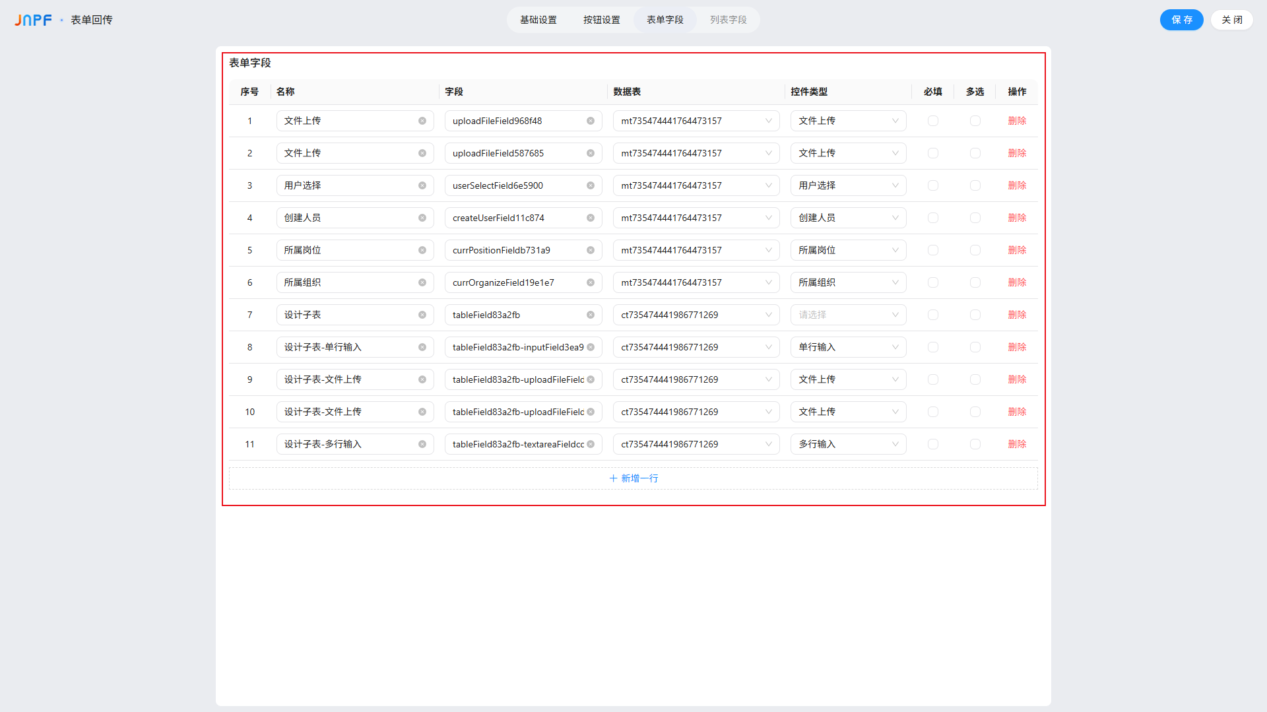
Task: Switch to the 基础设置 tab
Action: point(538,20)
